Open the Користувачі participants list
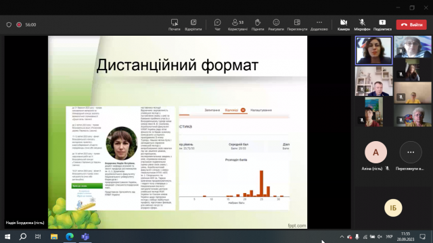The width and height of the screenshot is (433, 243). [237, 25]
